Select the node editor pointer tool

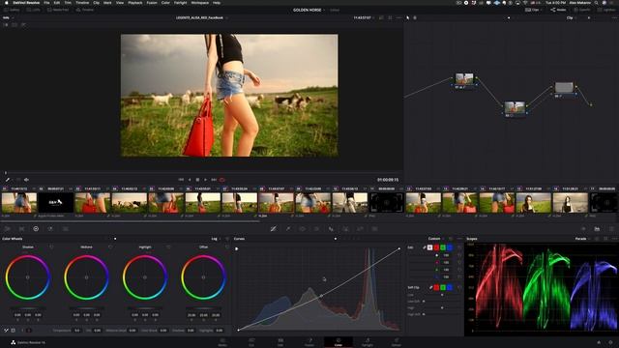click(408, 17)
